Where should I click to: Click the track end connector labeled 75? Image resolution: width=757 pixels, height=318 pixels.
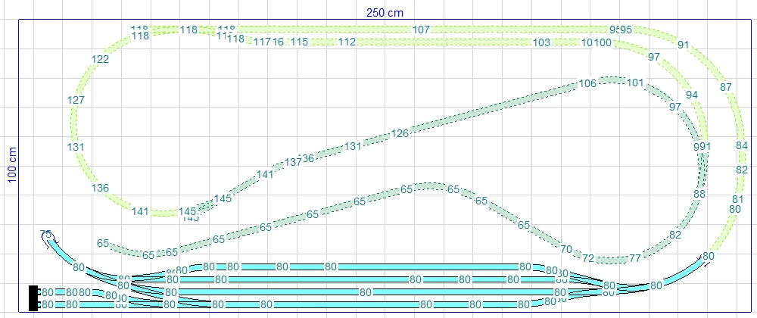pos(45,235)
